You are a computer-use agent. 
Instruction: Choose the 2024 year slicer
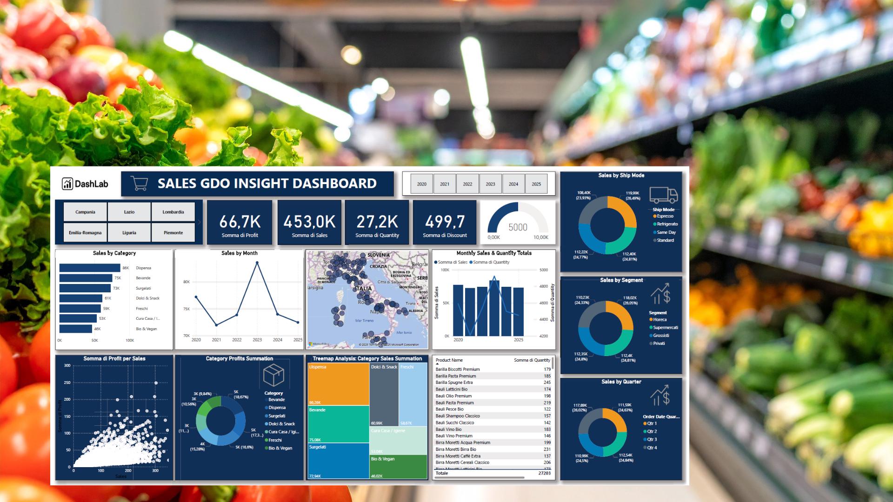coord(513,184)
